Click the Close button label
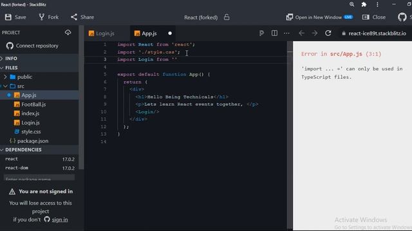The height and width of the screenshot is (231, 412). pos(379,17)
